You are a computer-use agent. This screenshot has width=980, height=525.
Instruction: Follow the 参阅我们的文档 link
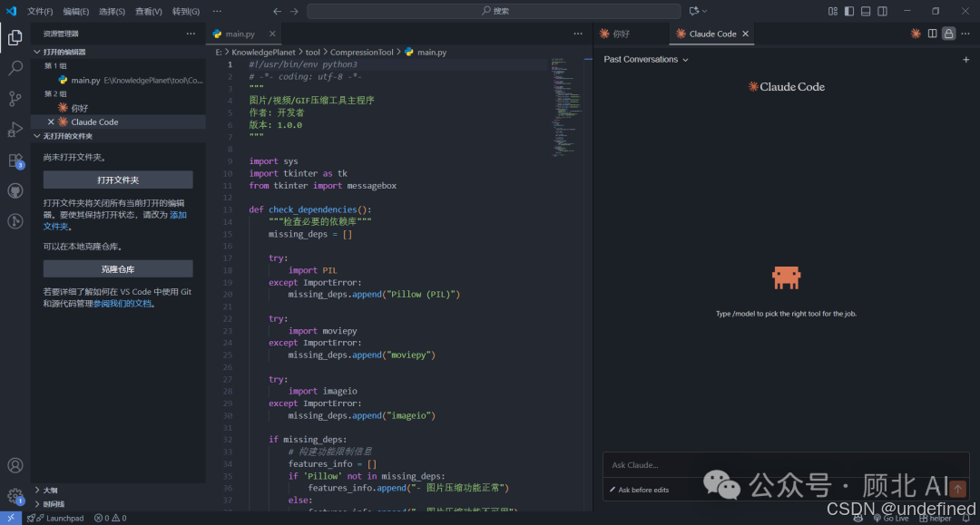[x=122, y=304]
